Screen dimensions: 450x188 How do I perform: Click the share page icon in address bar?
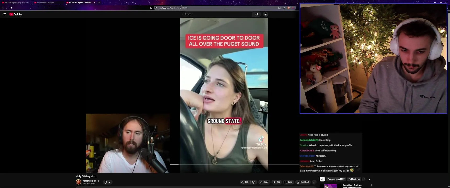pos(284,8)
